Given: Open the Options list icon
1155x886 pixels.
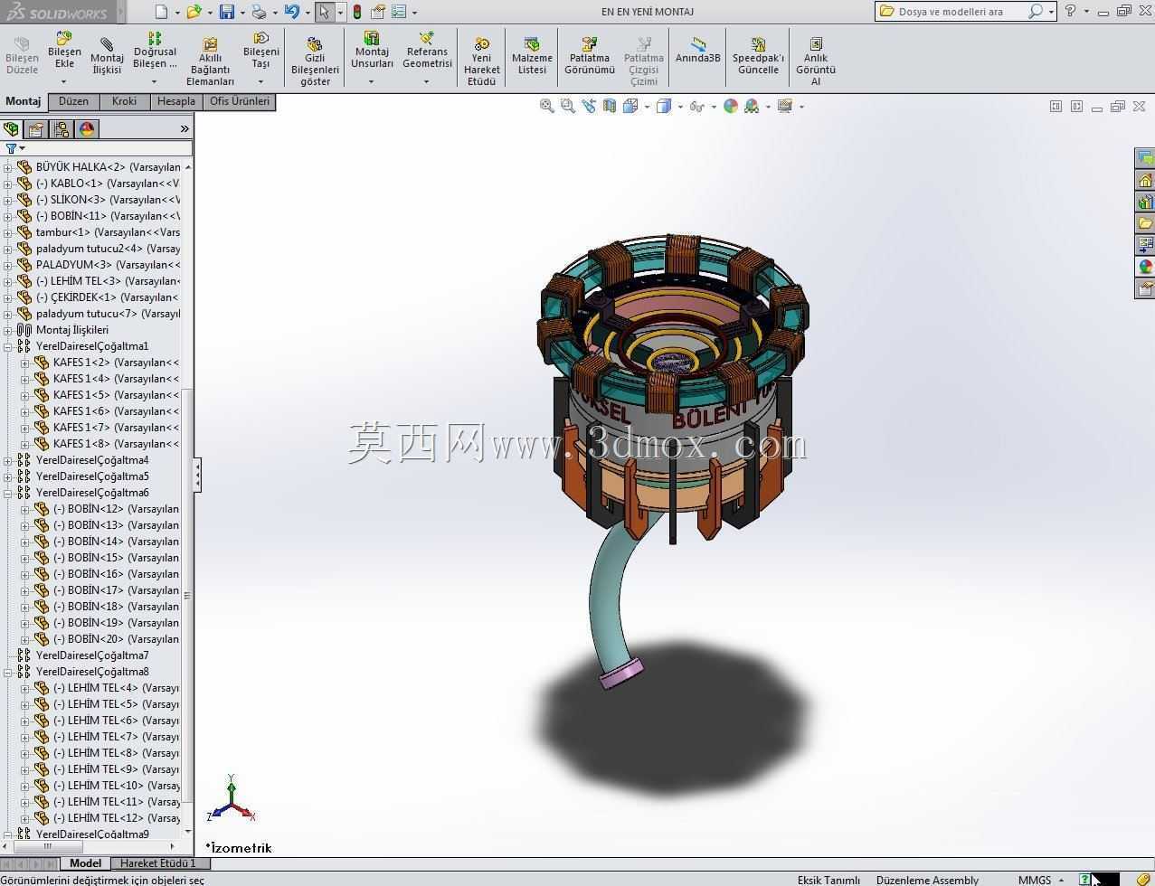Looking at the screenshot, I should click(399, 12).
